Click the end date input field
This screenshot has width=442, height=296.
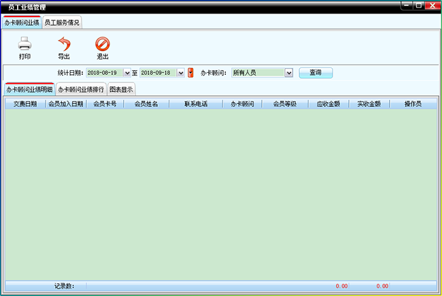pos(158,72)
